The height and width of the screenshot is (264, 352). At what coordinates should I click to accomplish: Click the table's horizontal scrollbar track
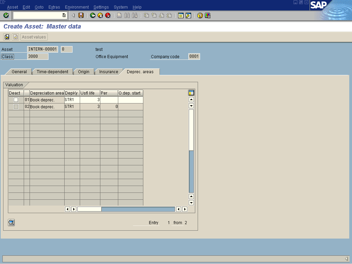(x=137, y=209)
